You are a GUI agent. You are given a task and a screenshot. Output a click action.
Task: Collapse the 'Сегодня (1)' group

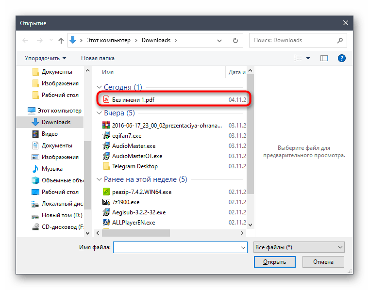[x=99, y=87]
